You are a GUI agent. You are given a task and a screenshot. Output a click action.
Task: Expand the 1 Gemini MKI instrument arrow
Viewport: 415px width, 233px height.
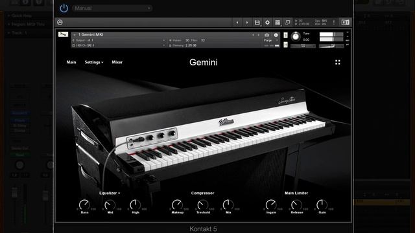click(x=75, y=34)
